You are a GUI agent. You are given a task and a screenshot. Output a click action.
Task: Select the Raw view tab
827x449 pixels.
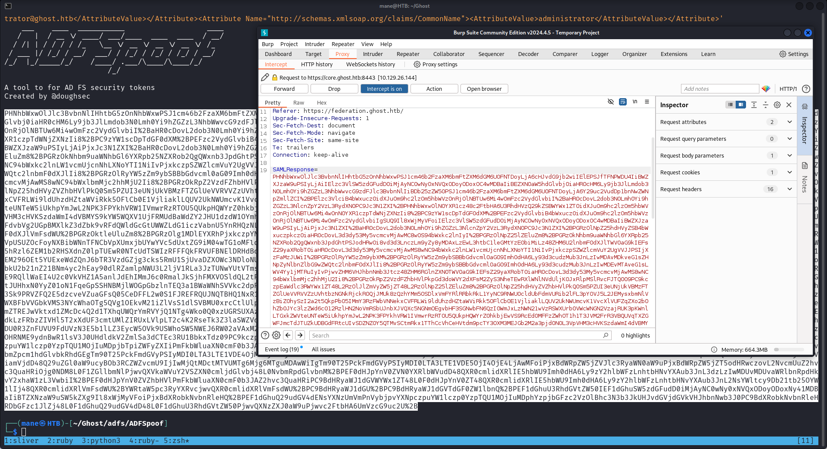(x=298, y=102)
